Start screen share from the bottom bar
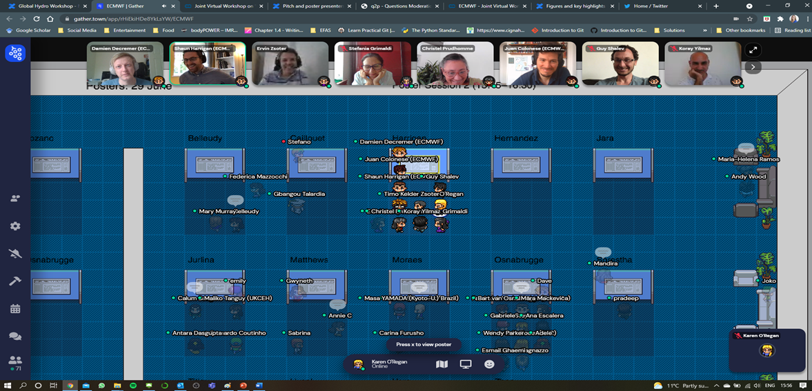The height and width of the screenshot is (391, 812). [466, 364]
